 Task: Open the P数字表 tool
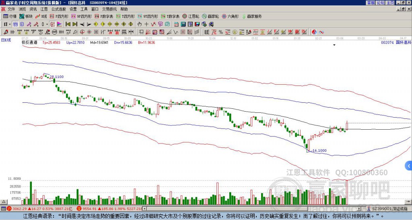coord(104,16)
